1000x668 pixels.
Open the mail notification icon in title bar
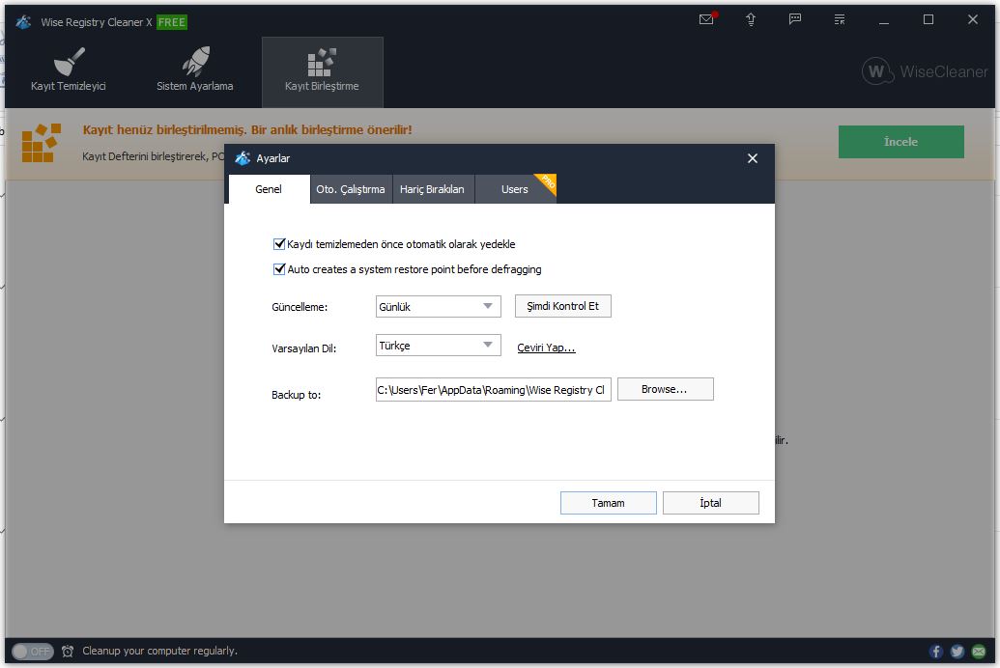pos(706,19)
